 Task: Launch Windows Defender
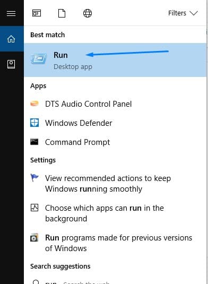[79, 123]
